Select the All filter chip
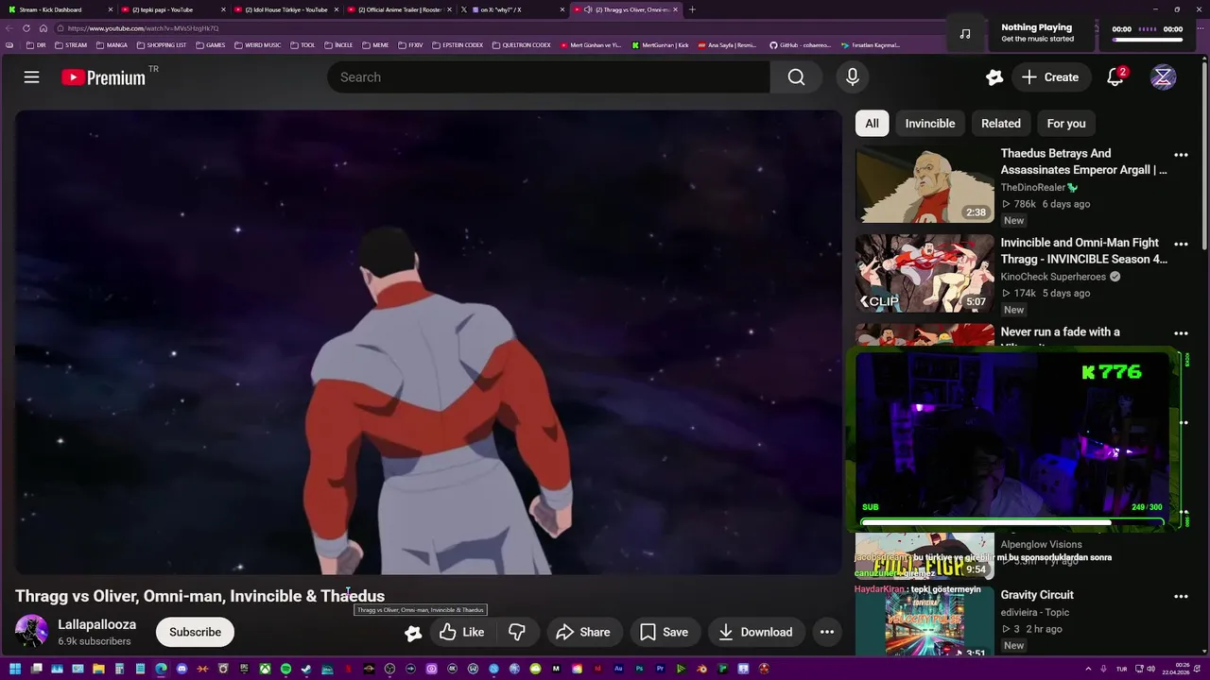Image resolution: width=1210 pixels, height=680 pixels. pyautogui.click(x=872, y=124)
